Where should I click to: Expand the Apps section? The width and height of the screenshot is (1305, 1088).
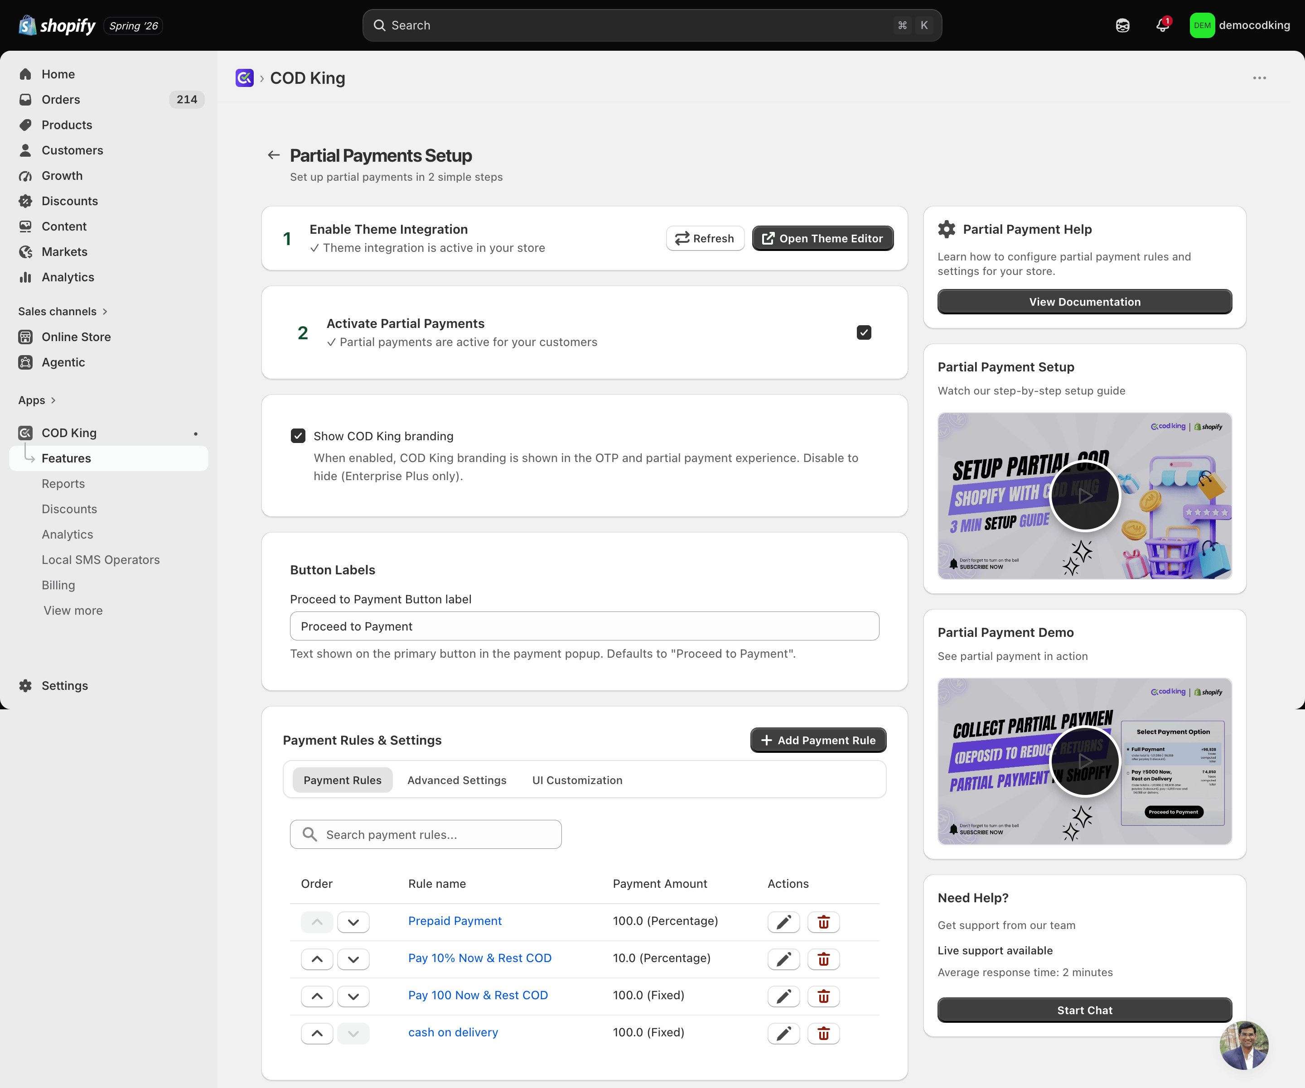click(x=37, y=400)
